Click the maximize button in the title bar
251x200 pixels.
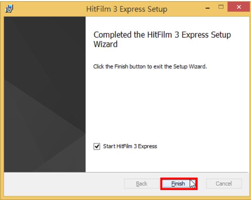click(x=221, y=7)
